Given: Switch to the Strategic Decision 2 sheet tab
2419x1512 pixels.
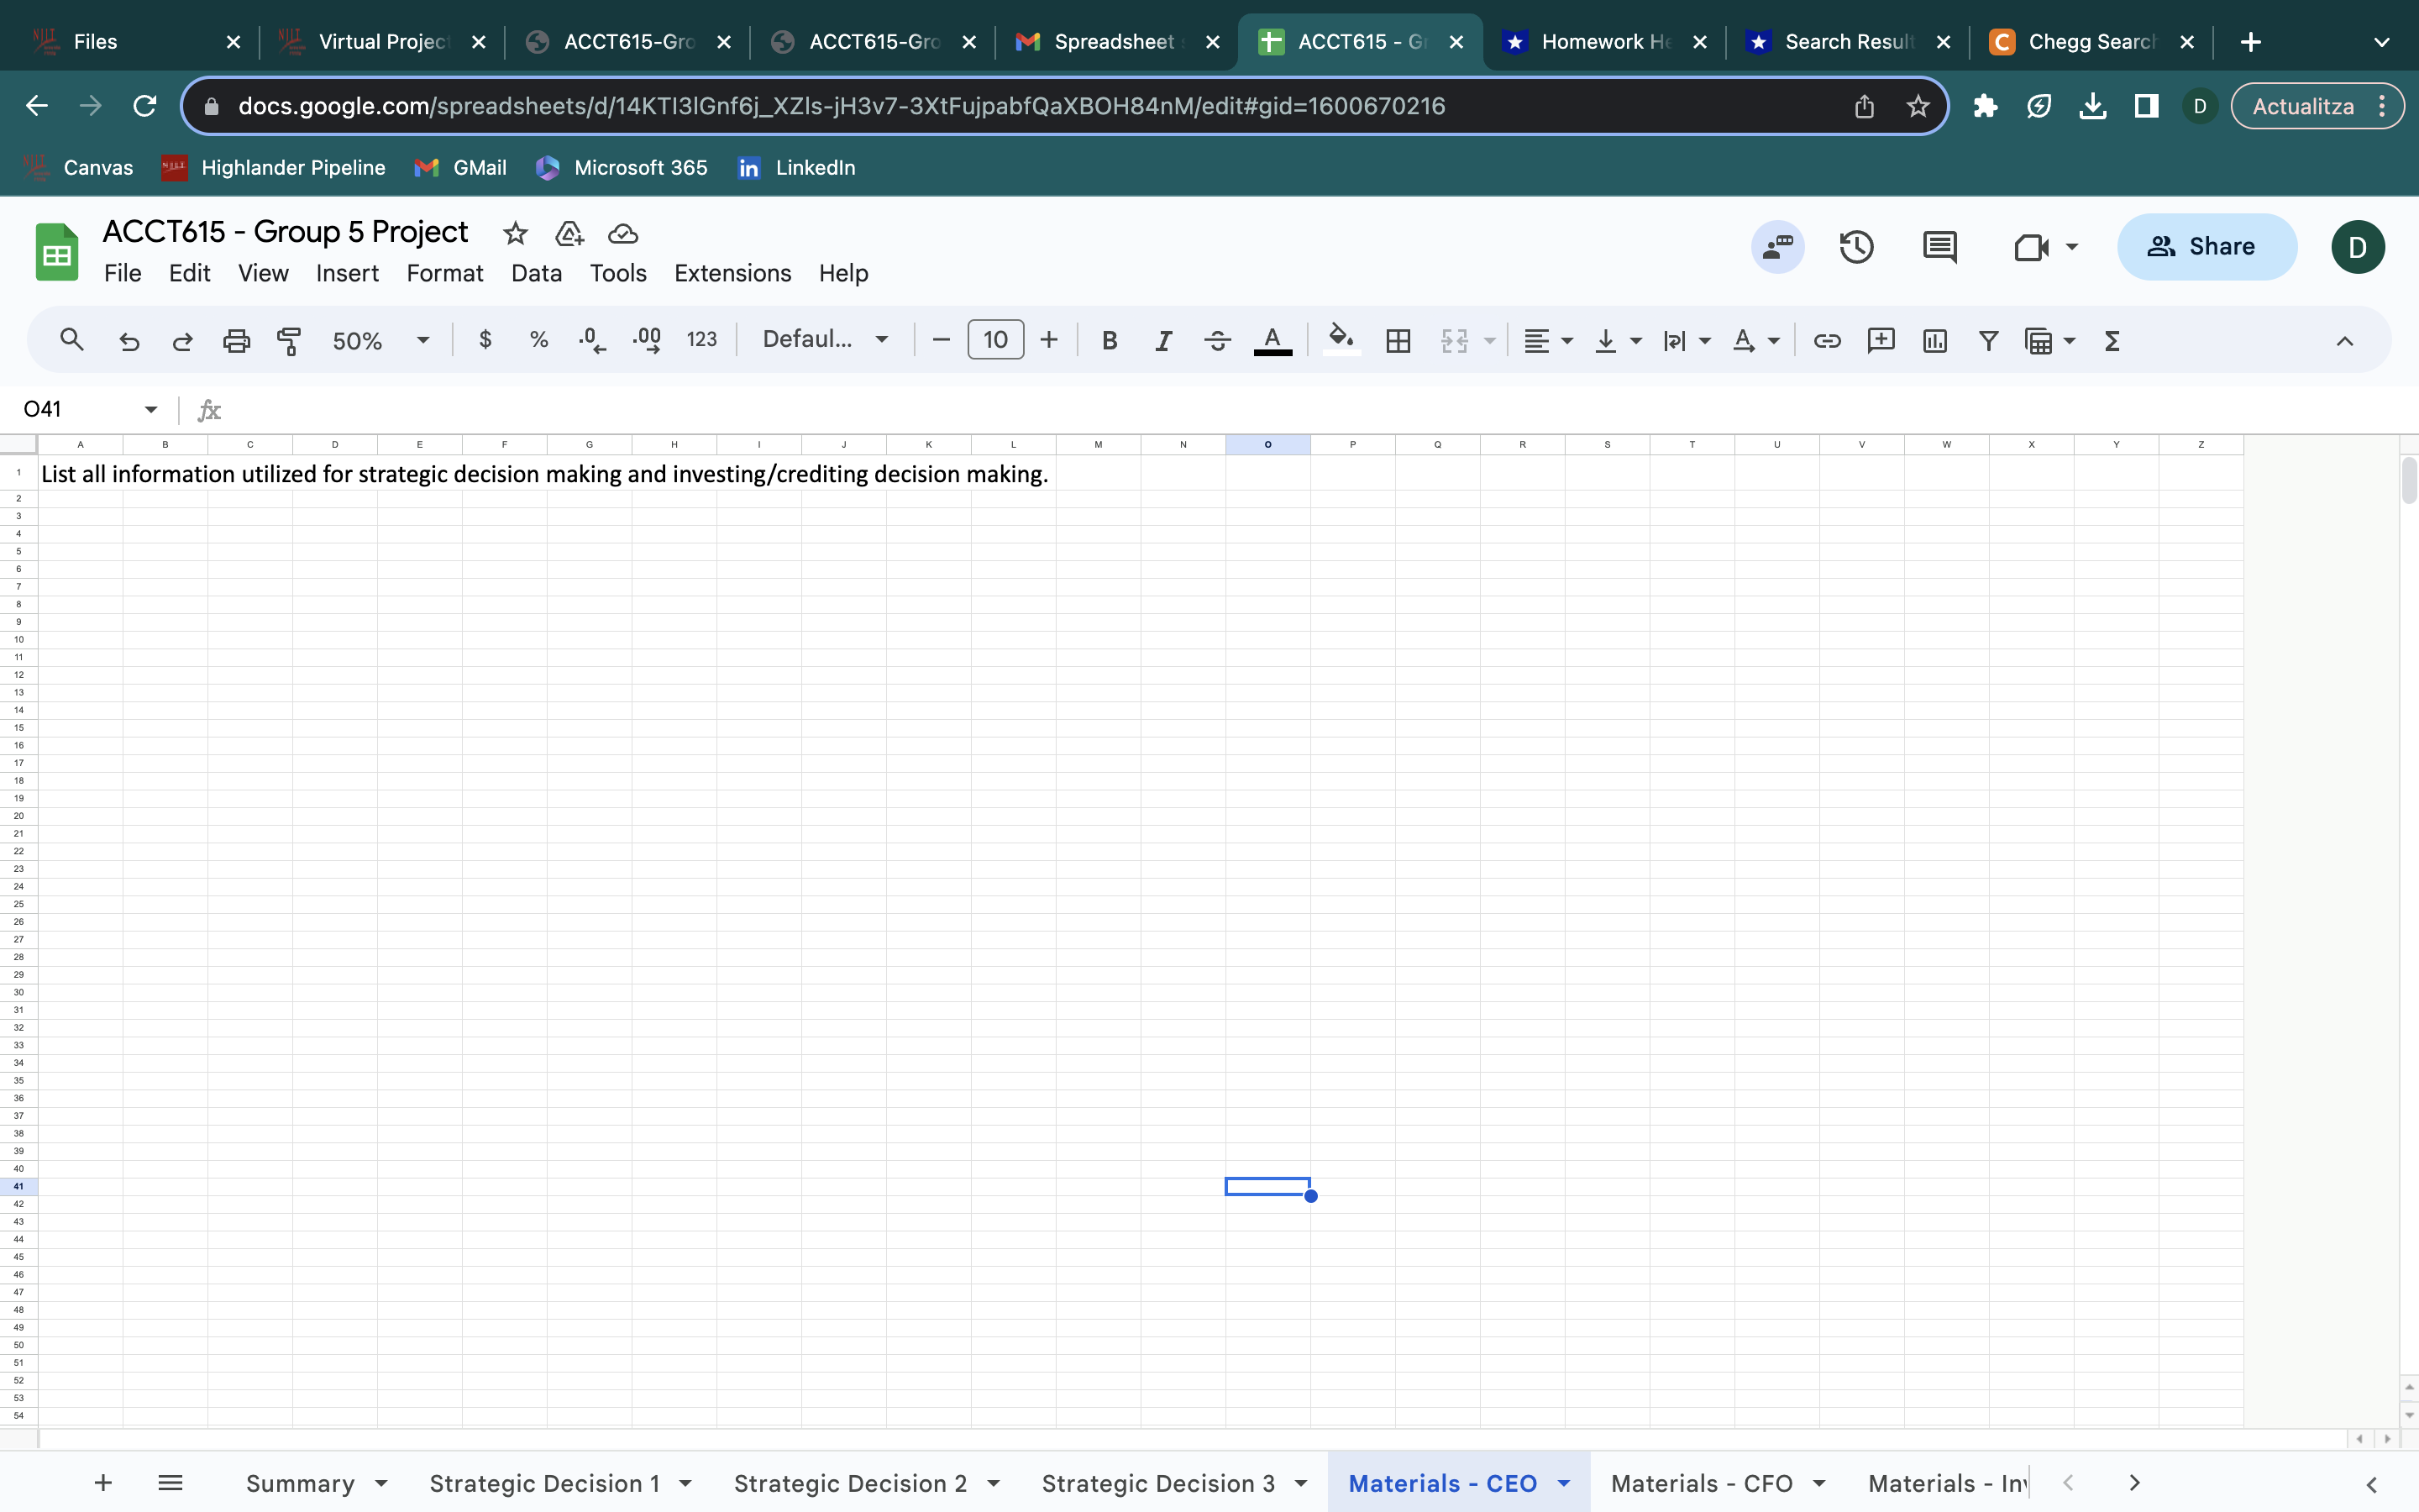Looking at the screenshot, I should (850, 1483).
